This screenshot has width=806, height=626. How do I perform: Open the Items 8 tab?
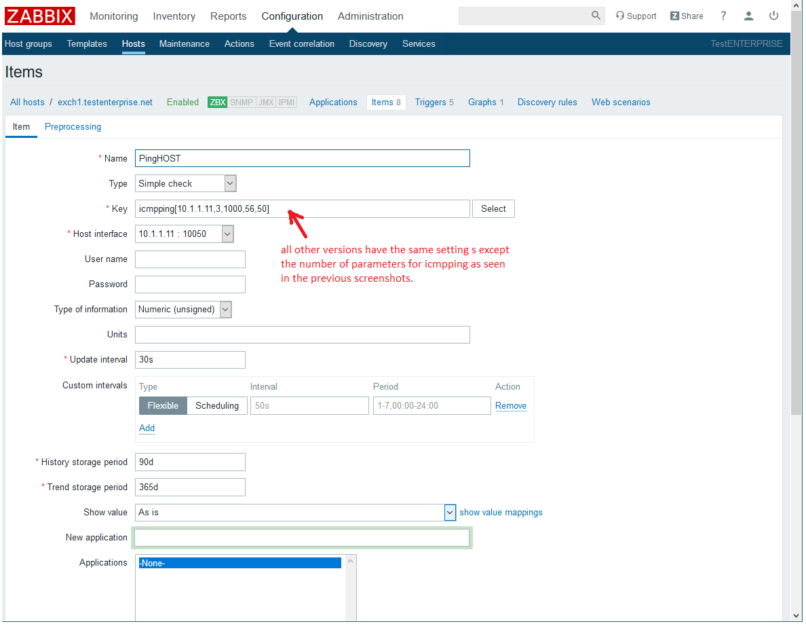386,103
